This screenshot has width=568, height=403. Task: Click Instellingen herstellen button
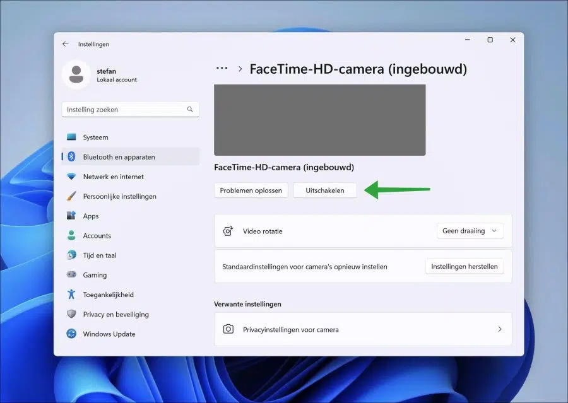coord(464,267)
